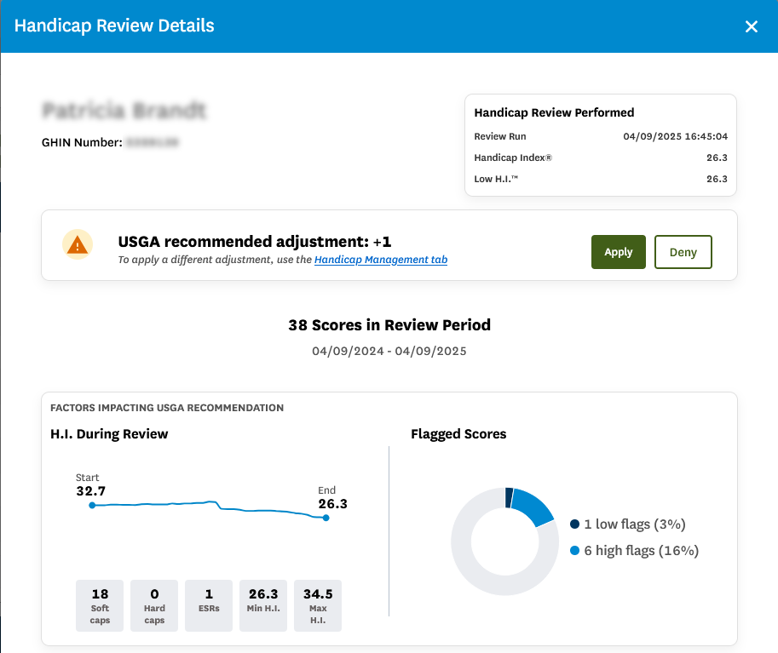Click the Low H.I. value in review card

(717, 179)
